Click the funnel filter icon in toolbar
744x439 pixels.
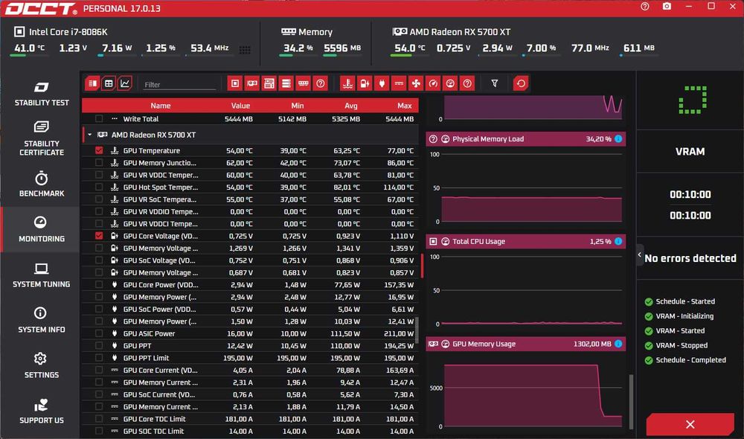(495, 83)
